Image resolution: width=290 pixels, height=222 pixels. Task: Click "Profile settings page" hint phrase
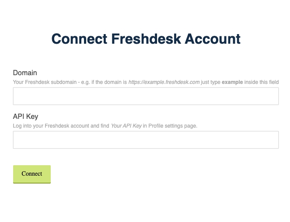173,126
